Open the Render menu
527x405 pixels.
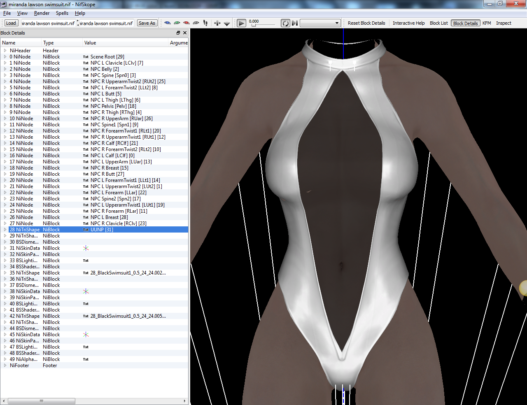(x=42, y=13)
